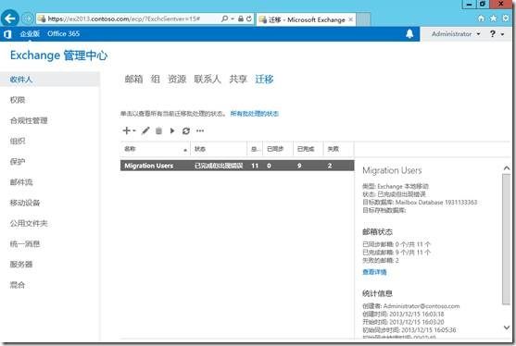Click the browser forward arrow button
This screenshot has width=516, height=346.
pos(28,19)
